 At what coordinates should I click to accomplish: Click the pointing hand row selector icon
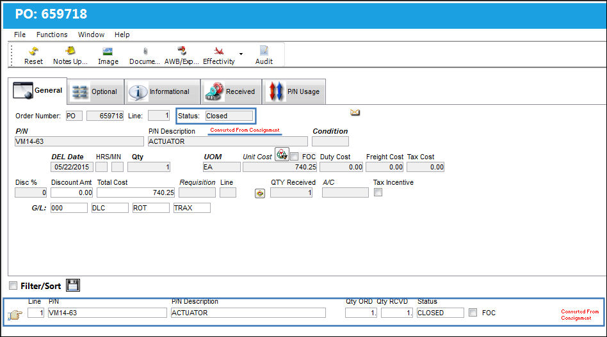pos(15,315)
